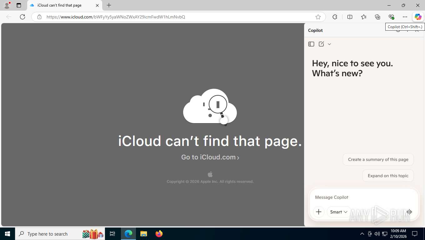Click the gift search highlight icon
This screenshot has height=240, width=425.
(x=93, y=234)
